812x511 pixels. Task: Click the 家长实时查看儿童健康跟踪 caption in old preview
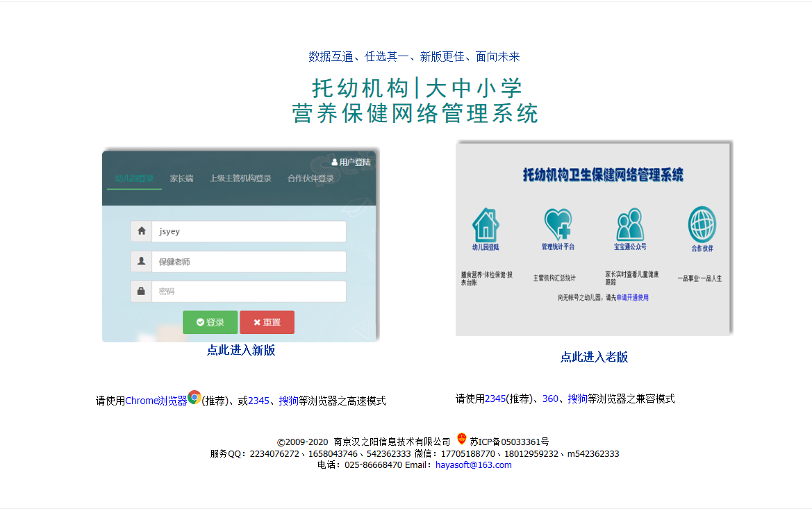632,278
